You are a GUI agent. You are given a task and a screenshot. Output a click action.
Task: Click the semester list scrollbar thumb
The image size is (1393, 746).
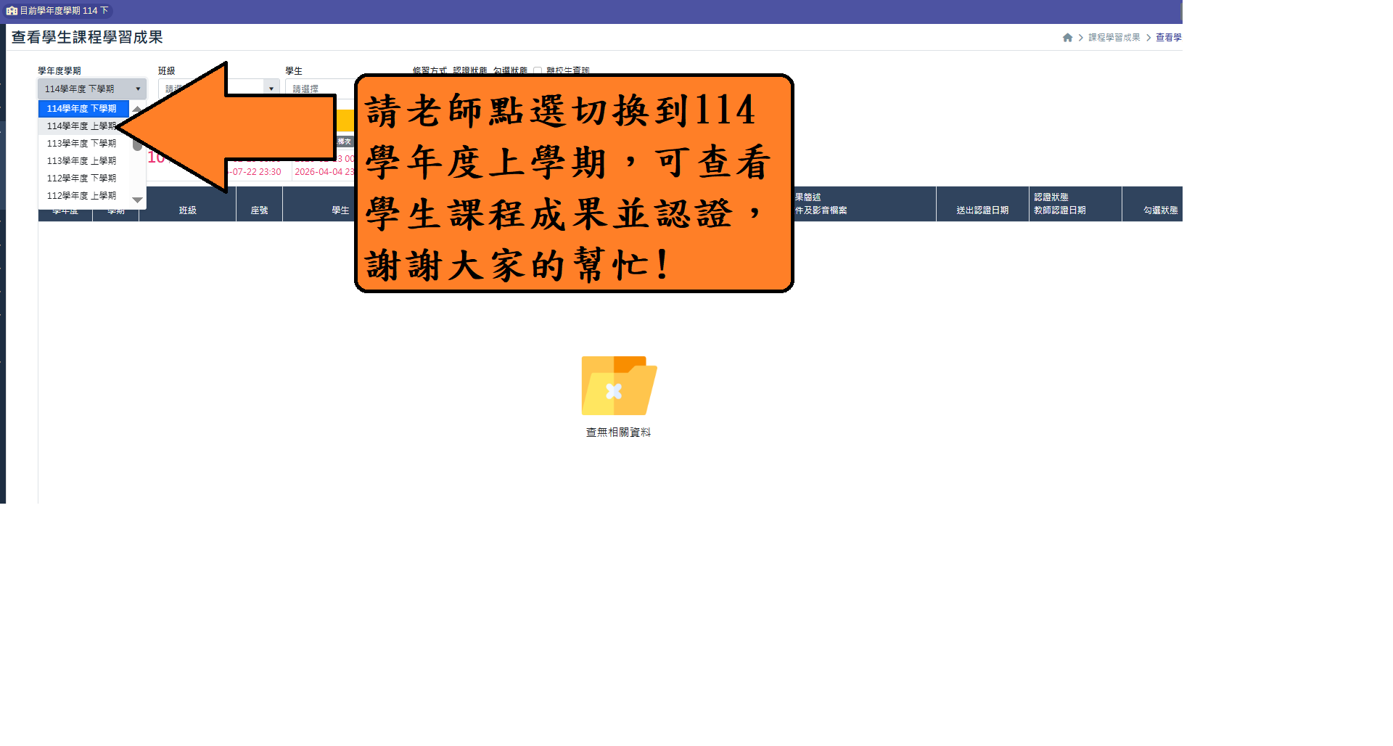(137, 144)
